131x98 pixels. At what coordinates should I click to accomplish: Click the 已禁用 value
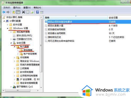coord(112,41)
